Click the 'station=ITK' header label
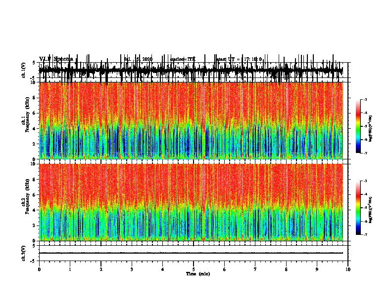 tap(183, 59)
